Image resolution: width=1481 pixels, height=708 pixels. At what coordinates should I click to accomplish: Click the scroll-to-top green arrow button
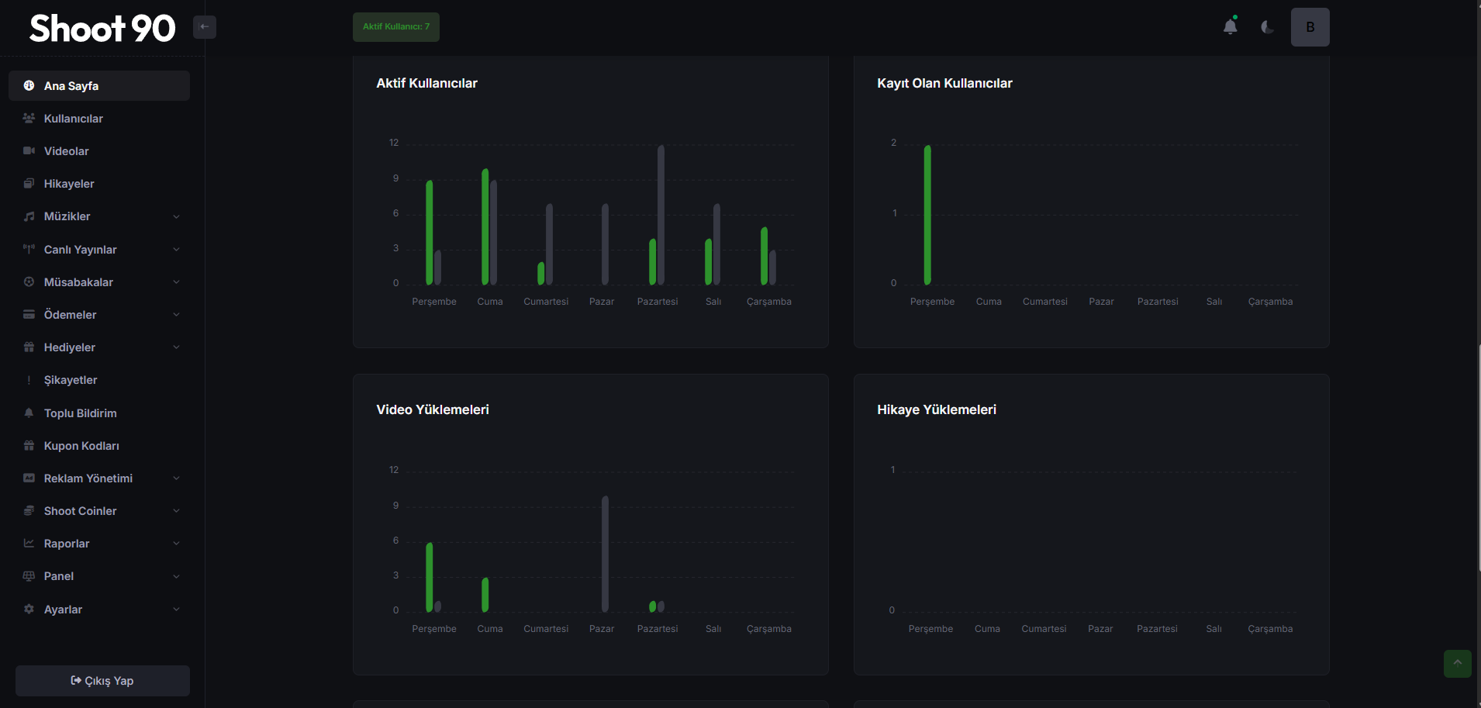[1457, 663]
